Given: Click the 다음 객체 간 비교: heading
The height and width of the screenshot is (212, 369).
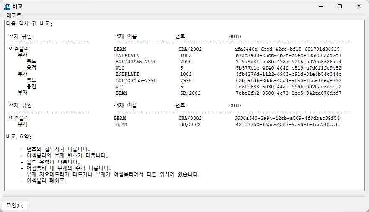Looking at the screenshot, I should (29, 24).
